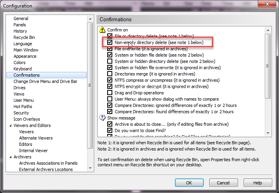Disable NTFS encrypt or decrypt confirmation
279x193 pixels.
coord(110,86)
